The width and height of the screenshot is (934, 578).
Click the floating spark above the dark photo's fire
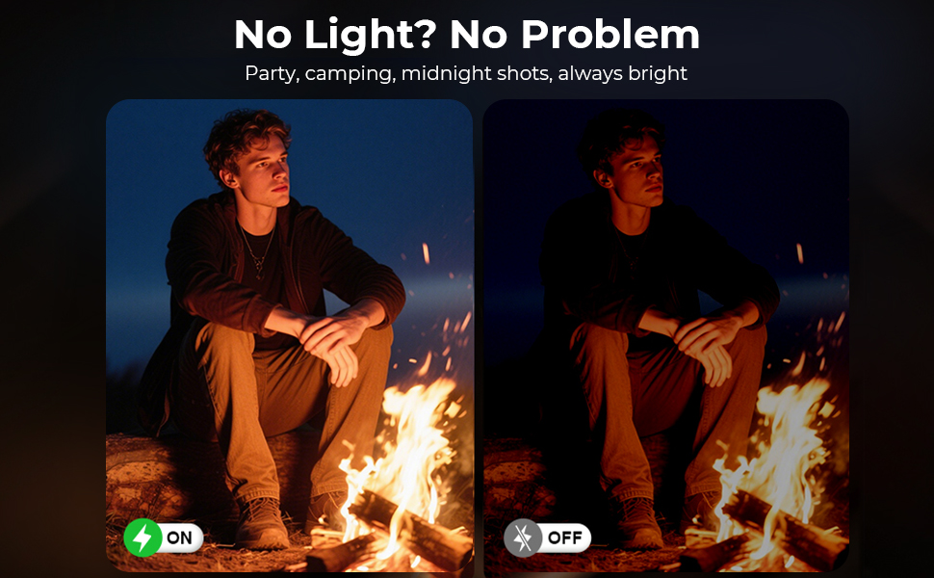[x=800, y=253]
